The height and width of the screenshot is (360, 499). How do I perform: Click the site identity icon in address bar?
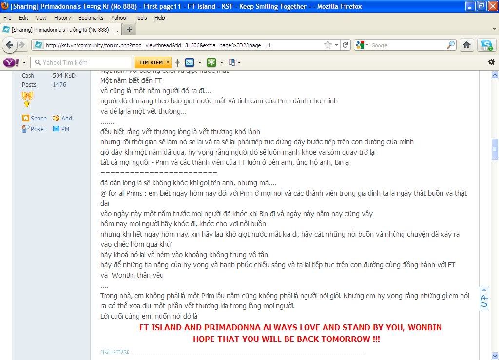[x=38, y=45]
